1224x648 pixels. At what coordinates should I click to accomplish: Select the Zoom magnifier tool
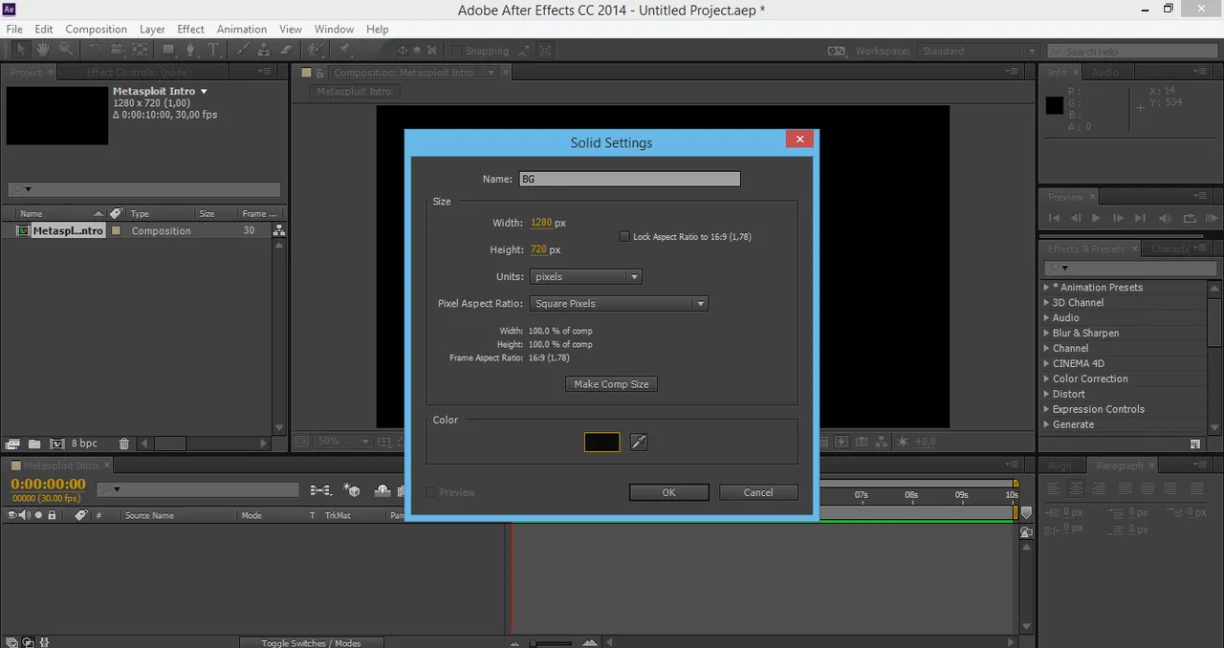tap(66, 50)
